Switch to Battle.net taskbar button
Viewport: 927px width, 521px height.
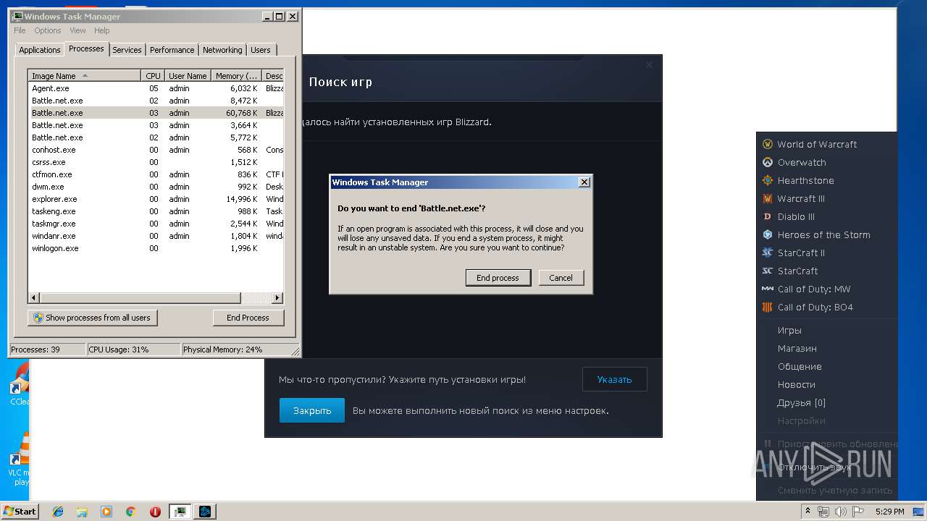coord(205,512)
